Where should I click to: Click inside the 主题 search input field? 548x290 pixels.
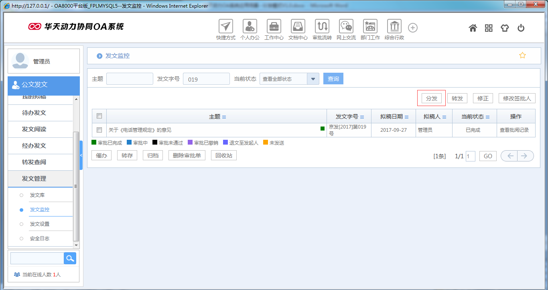click(129, 79)
